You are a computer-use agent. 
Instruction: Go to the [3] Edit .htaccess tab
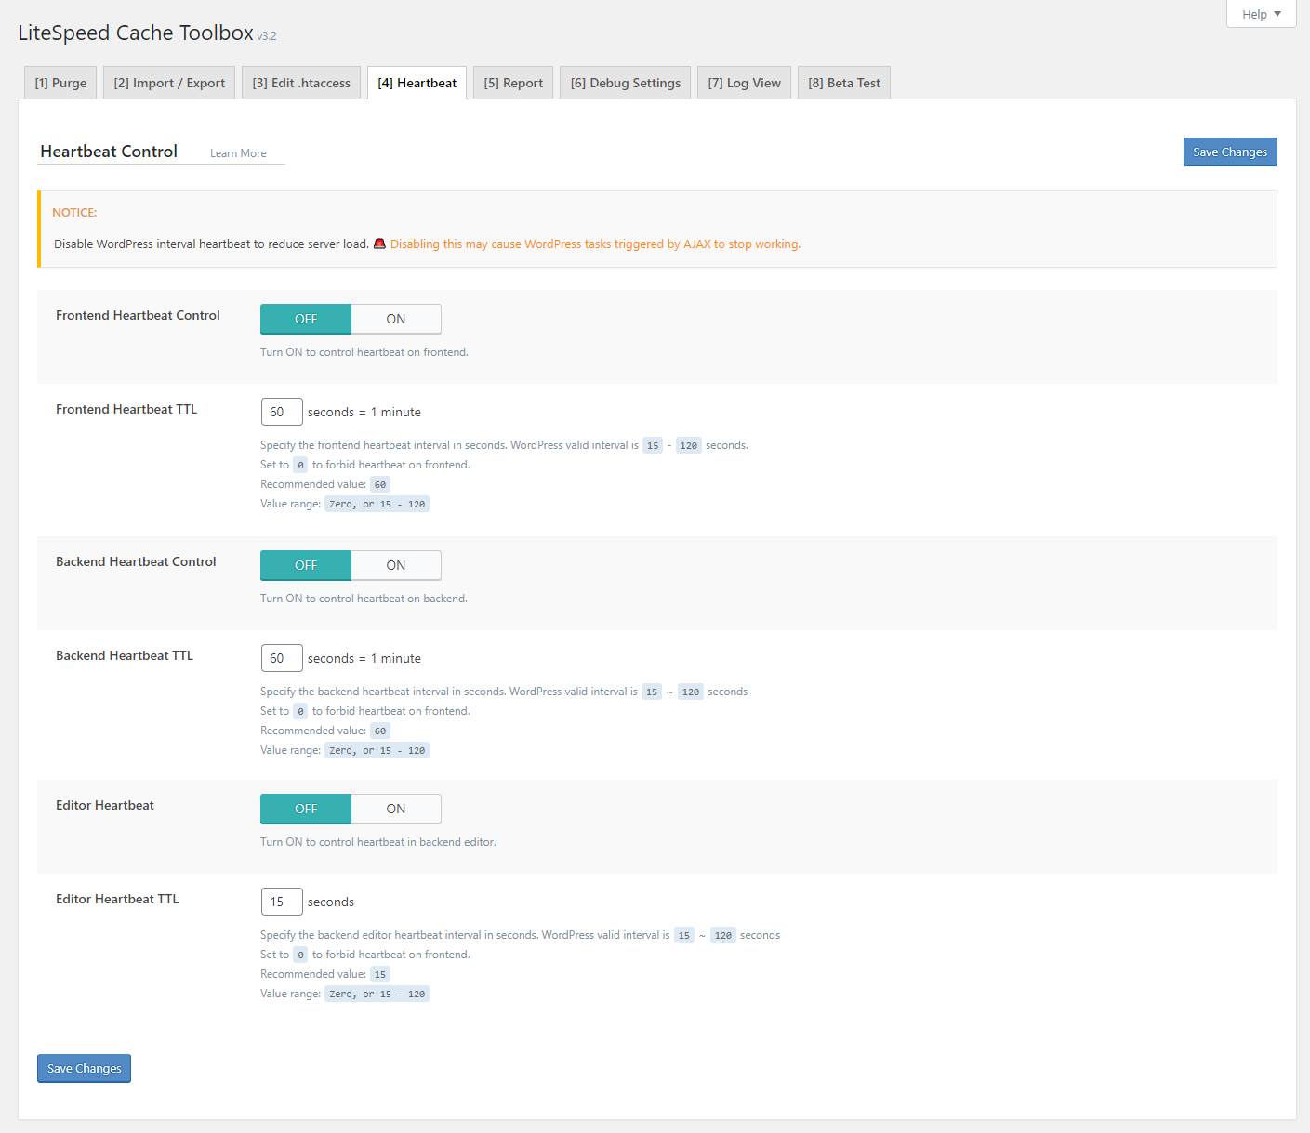[x=301, y=83]
